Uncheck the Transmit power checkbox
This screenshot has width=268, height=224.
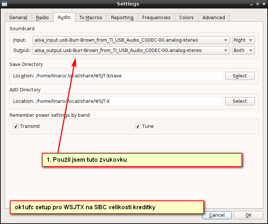point(16,126)
